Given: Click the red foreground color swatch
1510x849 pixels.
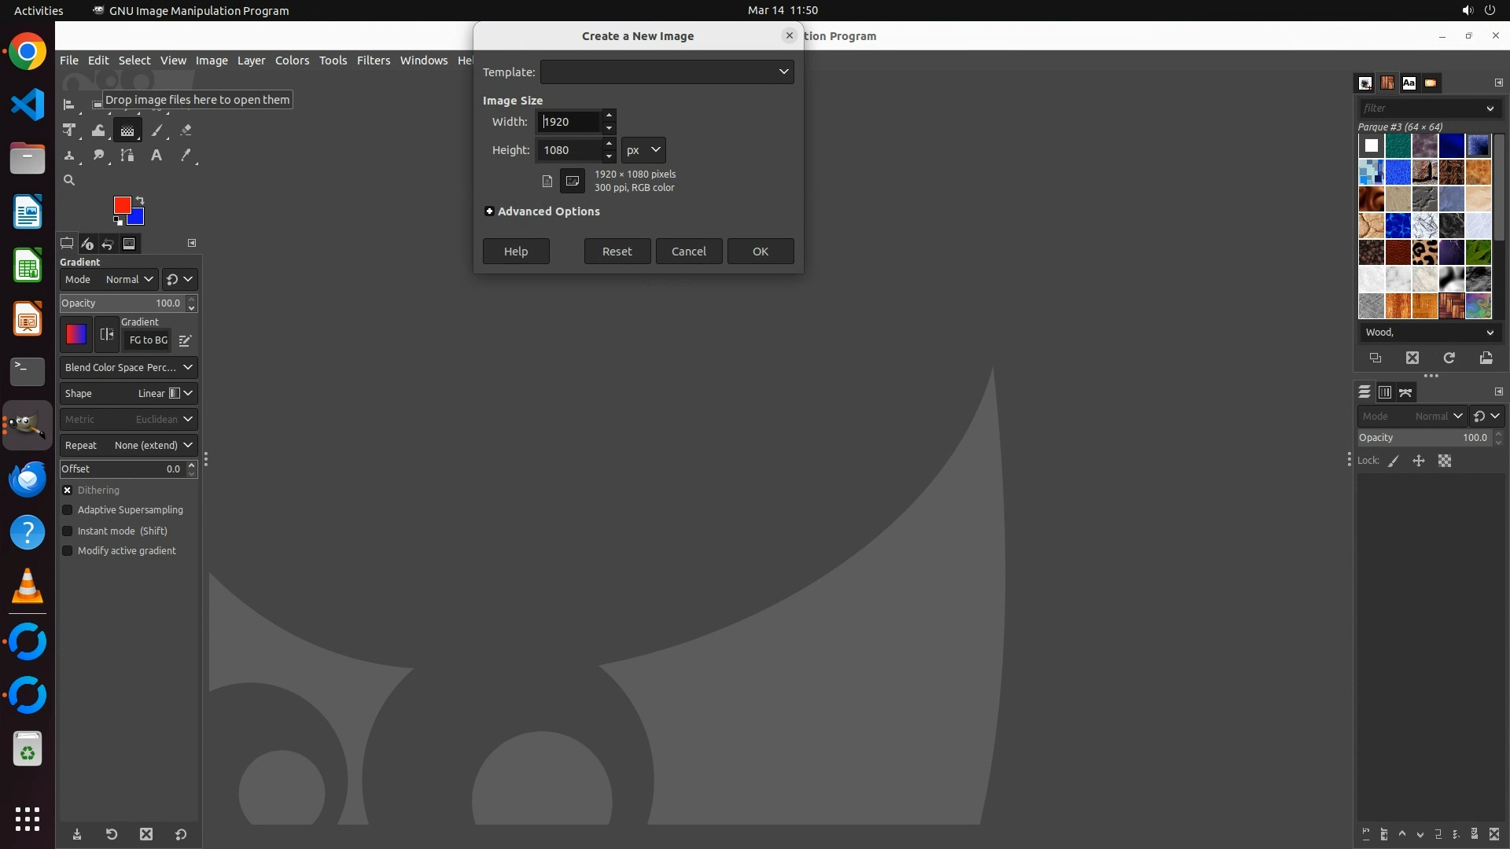Looking at the screenshot, I should coord(121,204).
